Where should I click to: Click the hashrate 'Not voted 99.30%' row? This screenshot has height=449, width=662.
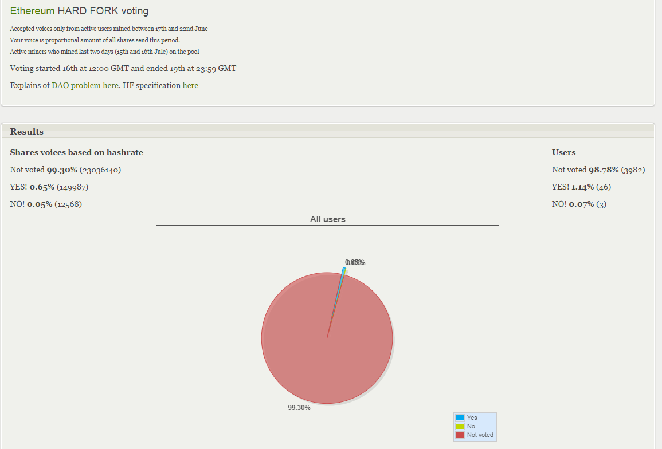pyautogui.click(x=65, y=170)
